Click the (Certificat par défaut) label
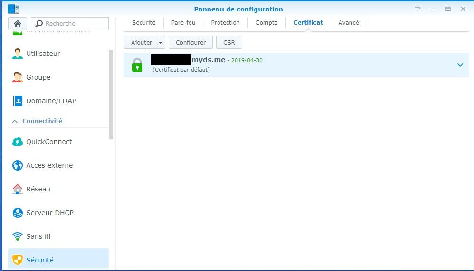 point(181,70)
